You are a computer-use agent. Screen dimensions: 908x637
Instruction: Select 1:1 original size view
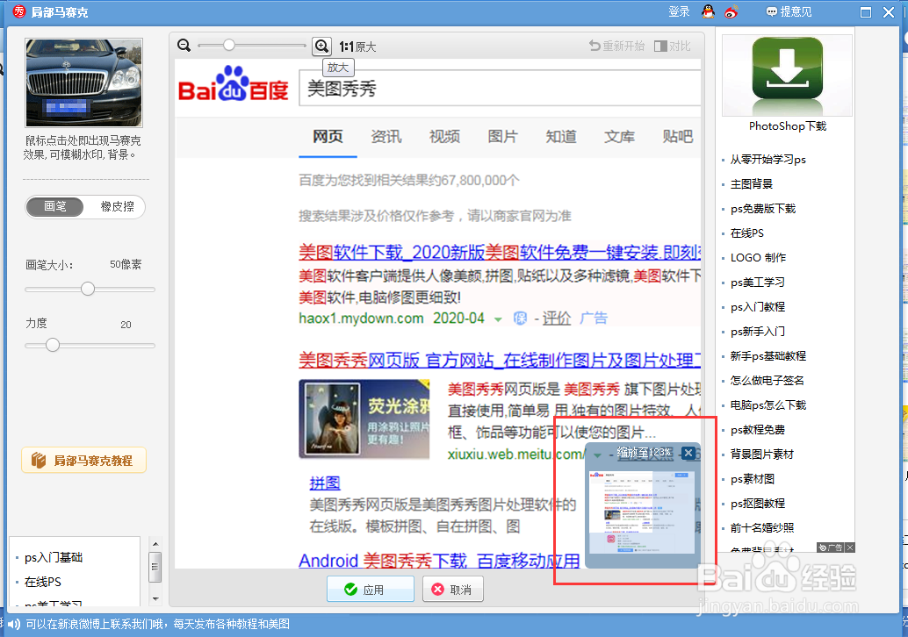(x=357, y=47)
